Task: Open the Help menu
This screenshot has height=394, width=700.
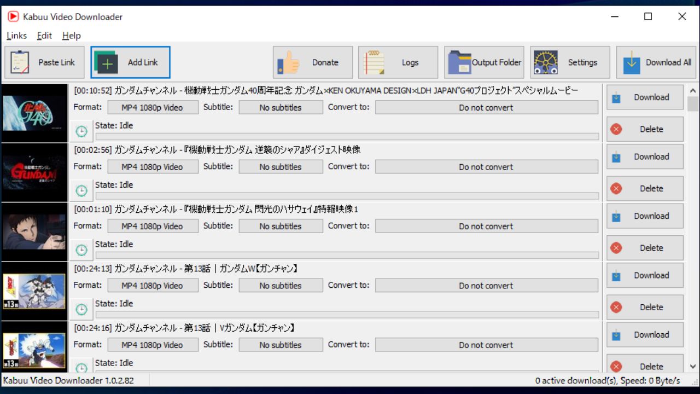Action: coord(71,36)
